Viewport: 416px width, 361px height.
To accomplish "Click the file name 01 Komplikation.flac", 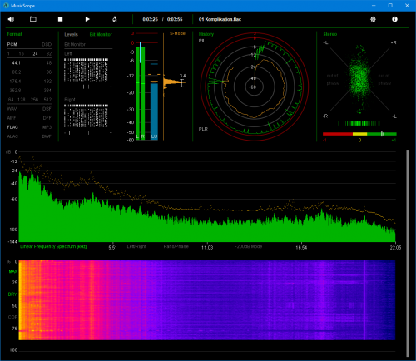I will pyautogui.click(x=220, y=19).
